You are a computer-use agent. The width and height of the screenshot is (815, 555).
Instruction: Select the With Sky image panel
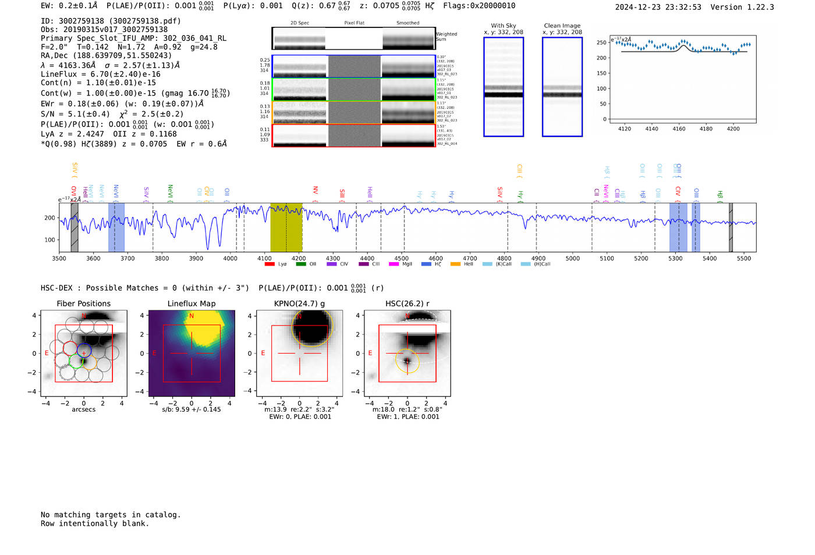tap(504, 87)
